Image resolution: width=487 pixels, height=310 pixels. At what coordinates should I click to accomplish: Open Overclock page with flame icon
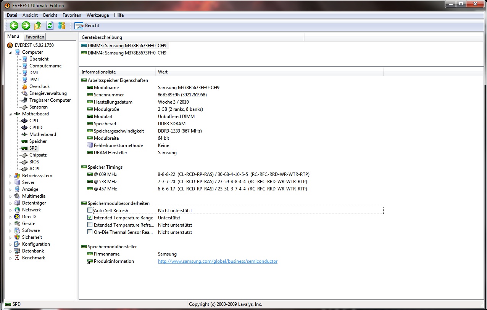pyautogui.click(x=39, y=86)
